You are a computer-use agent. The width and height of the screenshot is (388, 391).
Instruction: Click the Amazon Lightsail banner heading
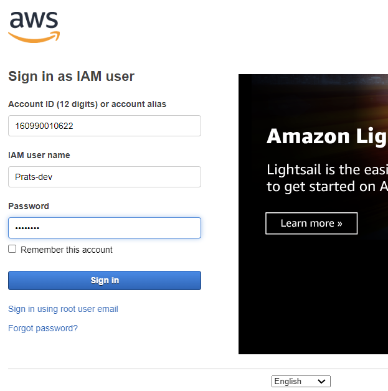[326, 136]
